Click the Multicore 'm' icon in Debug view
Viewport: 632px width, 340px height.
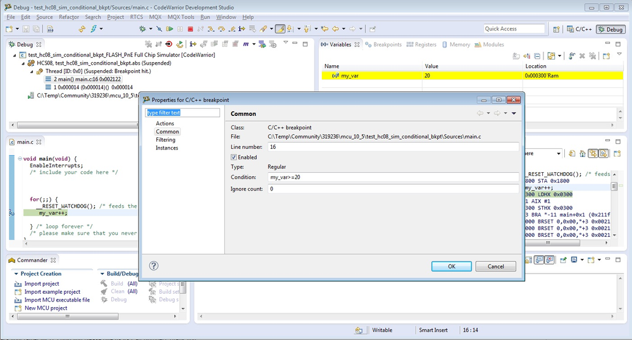(x=246, y=44)
